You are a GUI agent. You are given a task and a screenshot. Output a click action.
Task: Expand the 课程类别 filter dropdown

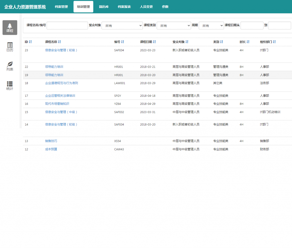tap(174, 25)
